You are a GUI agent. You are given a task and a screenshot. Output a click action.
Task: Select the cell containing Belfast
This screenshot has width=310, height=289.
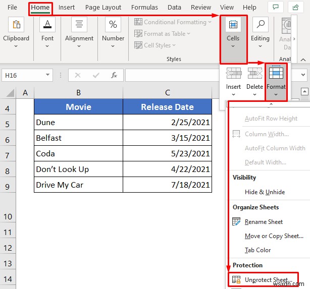(78, 138)
